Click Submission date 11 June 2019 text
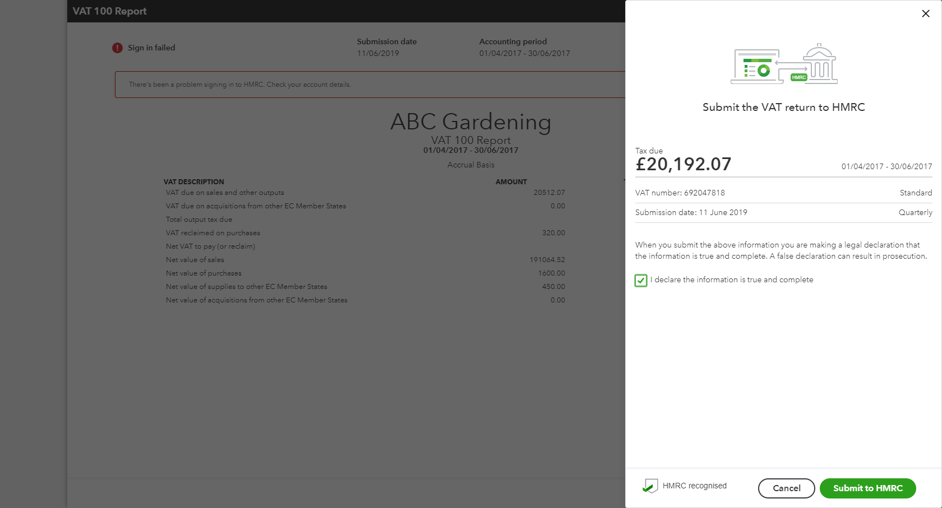Image resolution: width=942 pixels, height=508 pixels. (691, 212)
